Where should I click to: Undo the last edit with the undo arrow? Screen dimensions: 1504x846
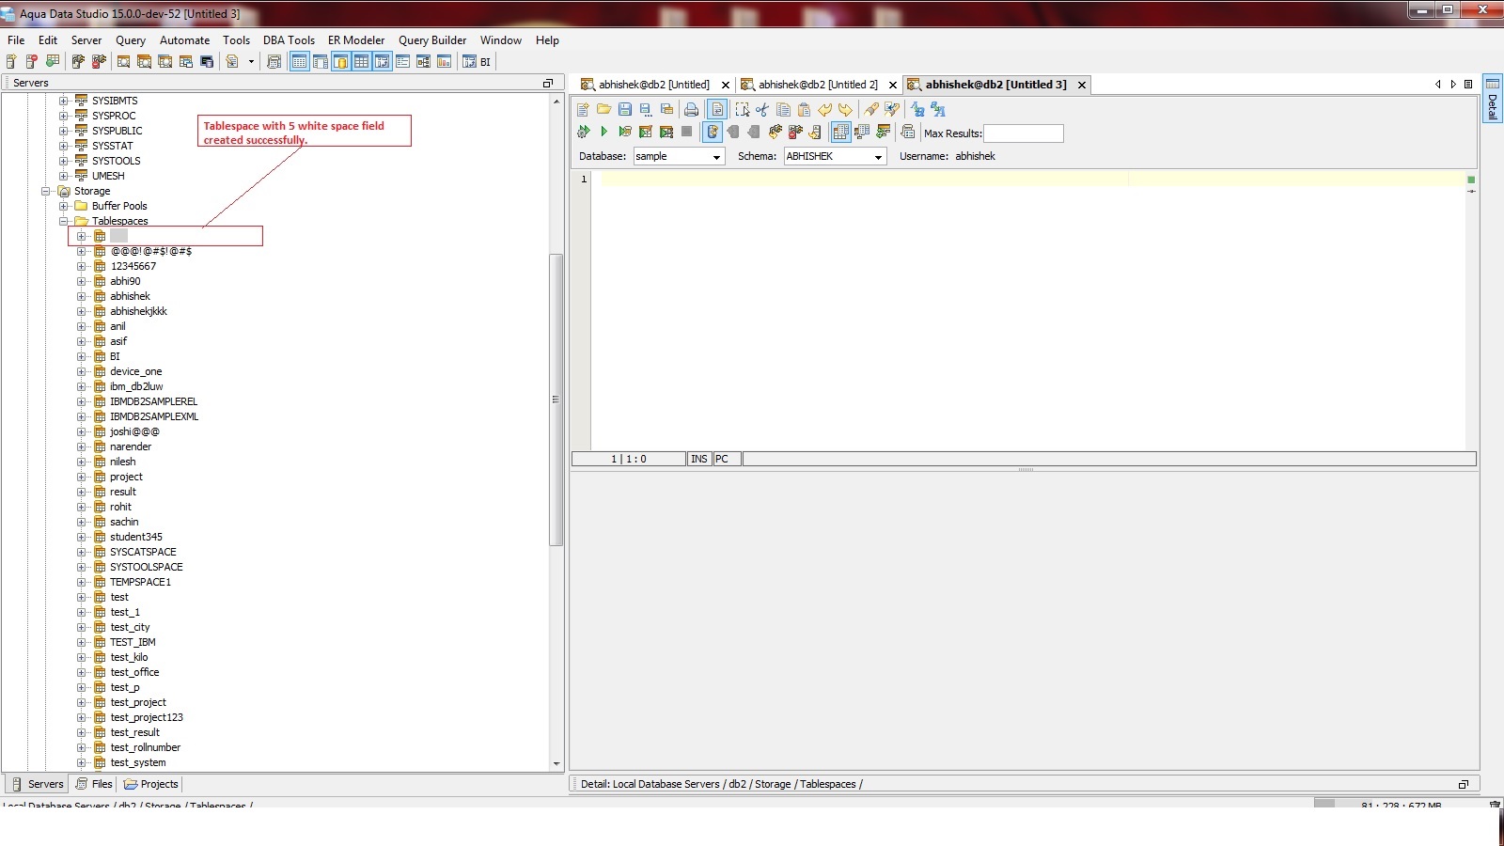[x=824, y=110]
